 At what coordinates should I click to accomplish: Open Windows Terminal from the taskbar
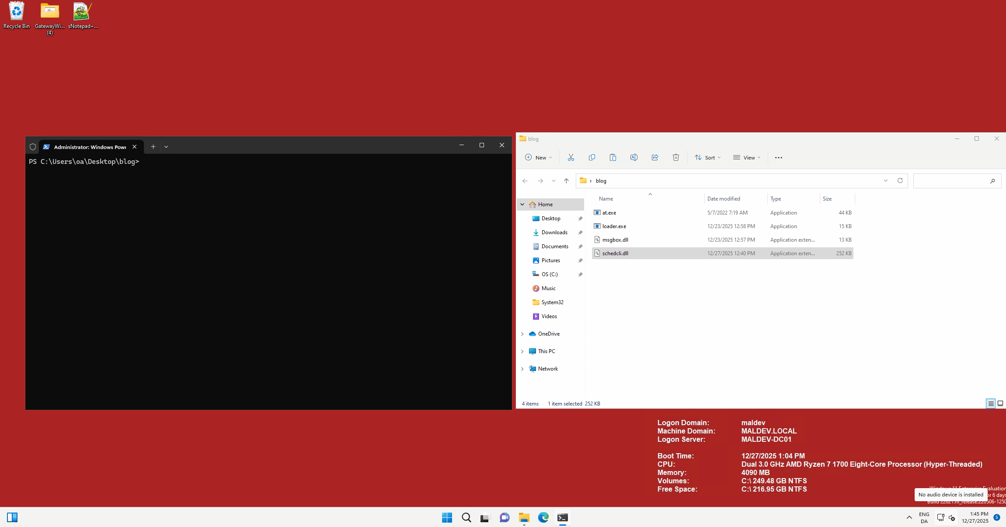tap(562, 517)
